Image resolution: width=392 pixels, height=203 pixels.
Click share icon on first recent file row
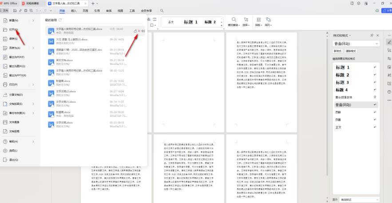135,31
